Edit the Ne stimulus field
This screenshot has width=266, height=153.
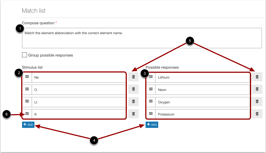[x=79, y=77]
